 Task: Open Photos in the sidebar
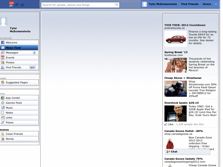(19, 62)
